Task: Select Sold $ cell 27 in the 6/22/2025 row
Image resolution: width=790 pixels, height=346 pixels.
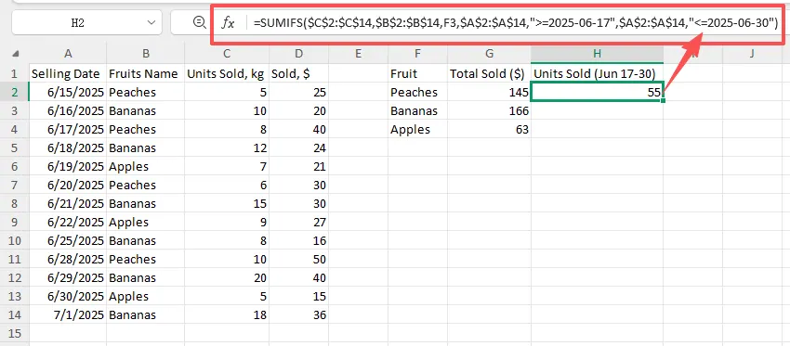Action: (x=298, y=223)
